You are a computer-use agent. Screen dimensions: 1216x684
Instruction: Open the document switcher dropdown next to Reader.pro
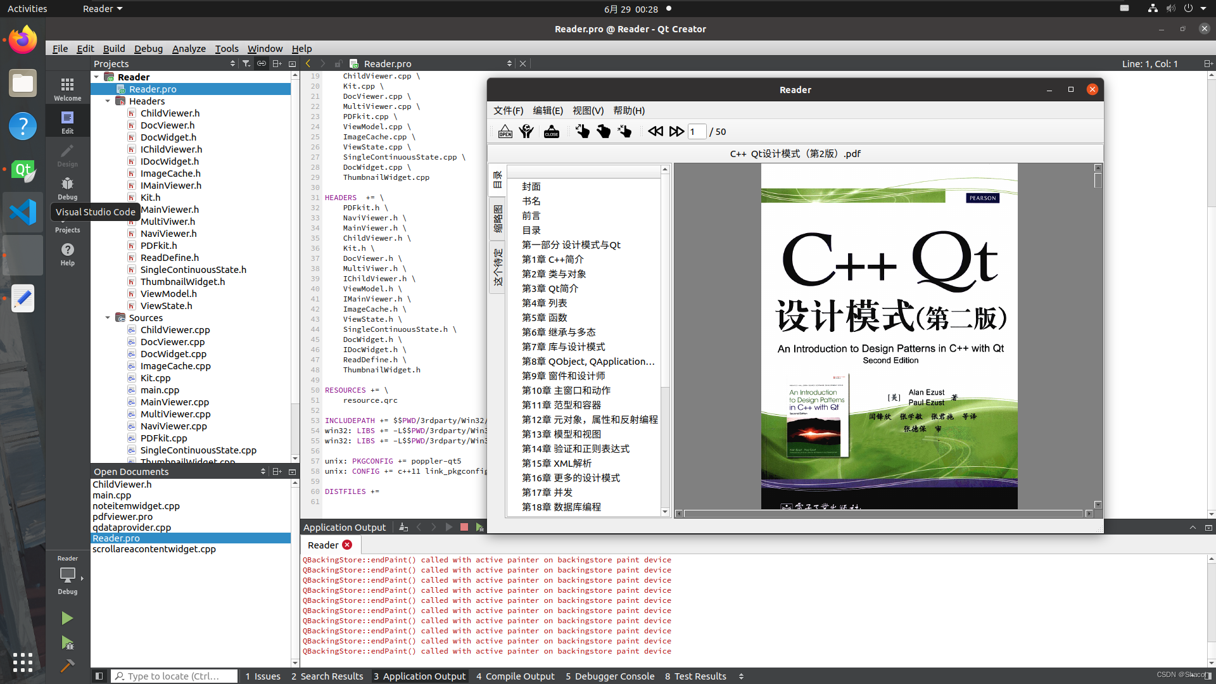pyautogui.click(x=510, y=63)
